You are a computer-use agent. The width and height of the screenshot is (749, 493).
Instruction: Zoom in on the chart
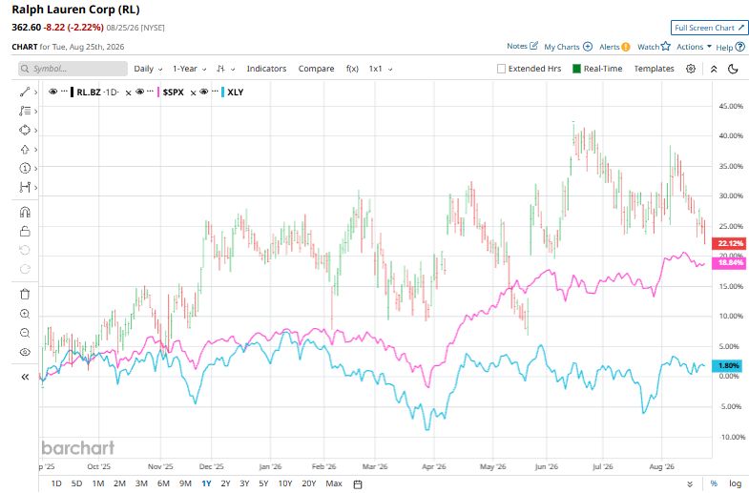(x=25, y=314)
